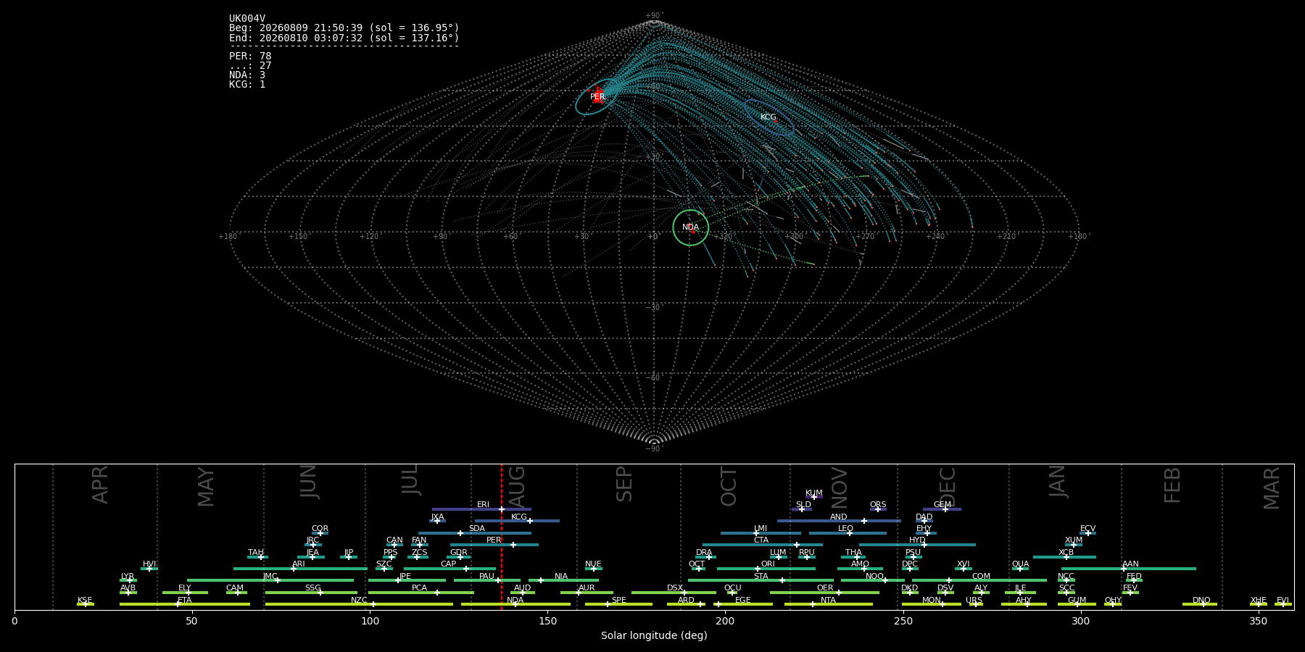Screen dimensions: 1305x652
Task: Click the 'KCG: 1' count in the legend
Action: click(247, 84)
